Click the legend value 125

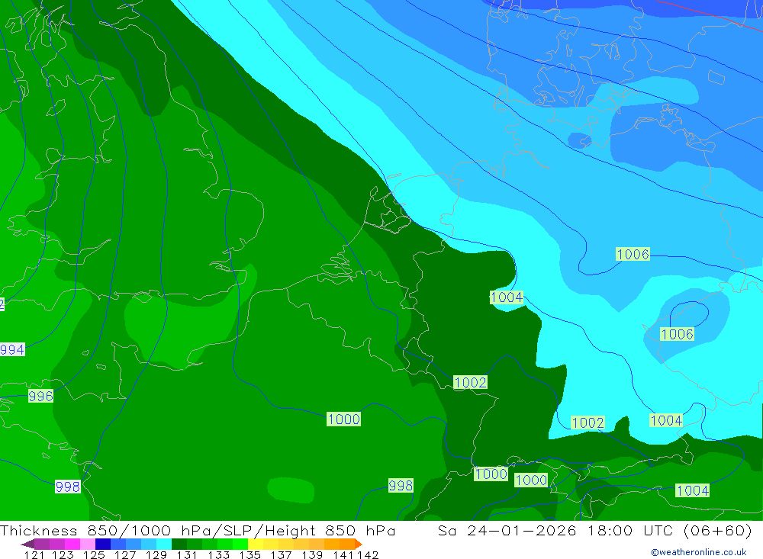pos(93,554)
